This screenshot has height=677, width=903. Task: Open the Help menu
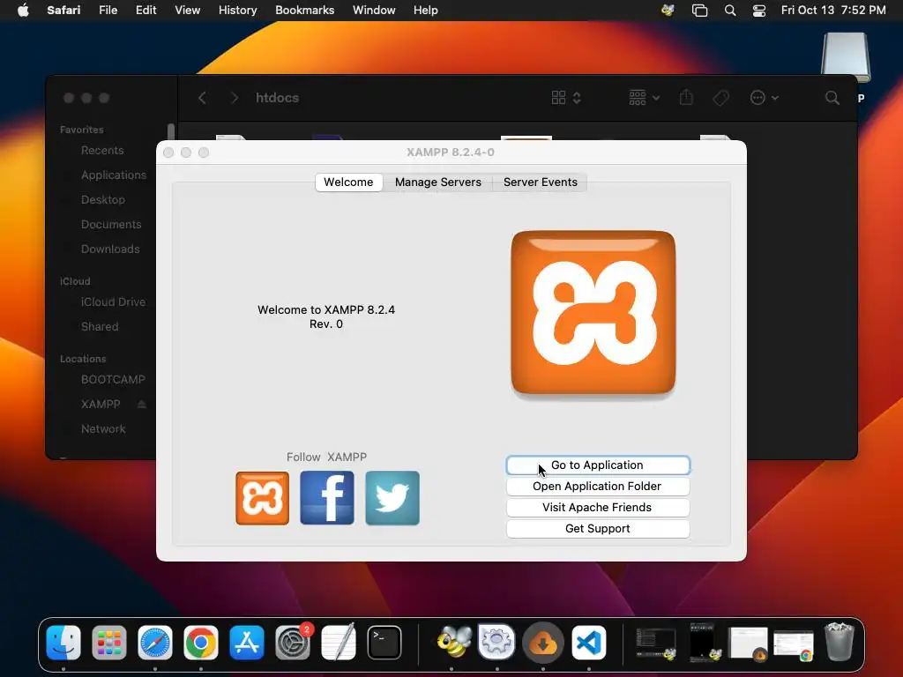click(426, 11)
